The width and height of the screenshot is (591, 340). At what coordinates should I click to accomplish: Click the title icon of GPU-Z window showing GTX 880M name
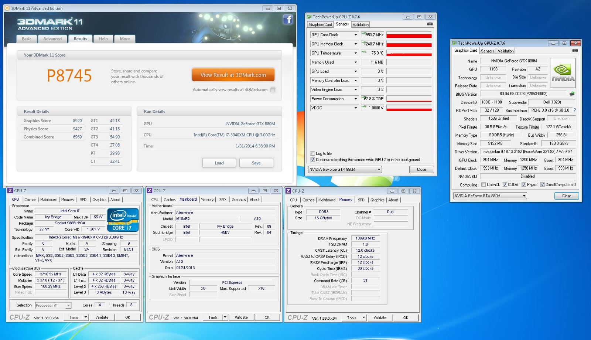[454, 43]
